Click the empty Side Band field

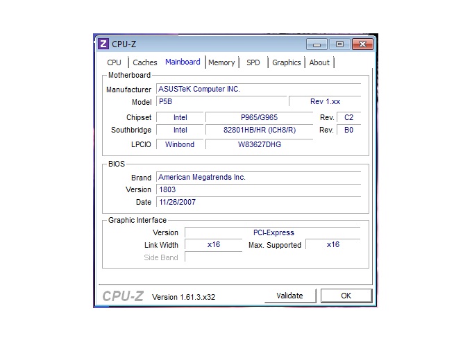tap(214, 257)
